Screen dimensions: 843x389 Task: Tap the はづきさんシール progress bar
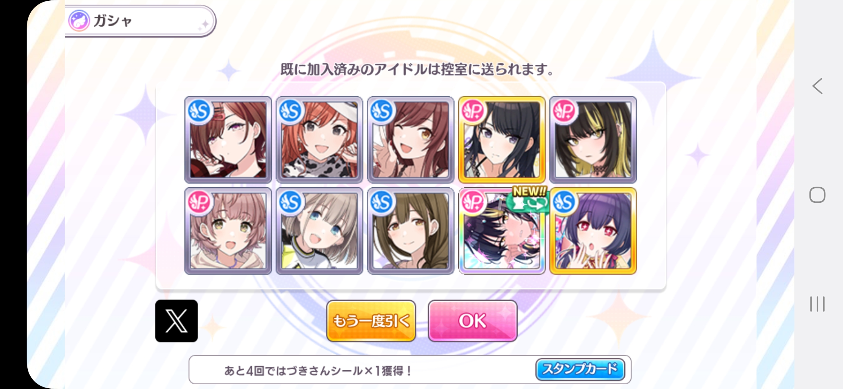click(x=410, y=370)
